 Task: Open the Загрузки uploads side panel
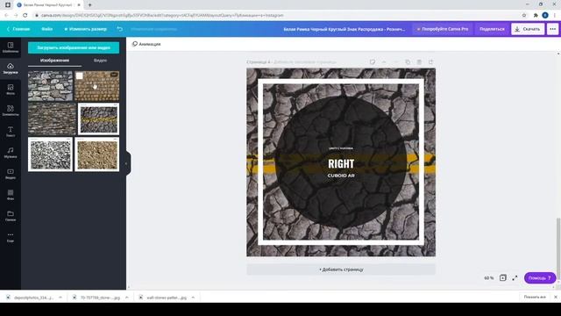tap(11, 68)
